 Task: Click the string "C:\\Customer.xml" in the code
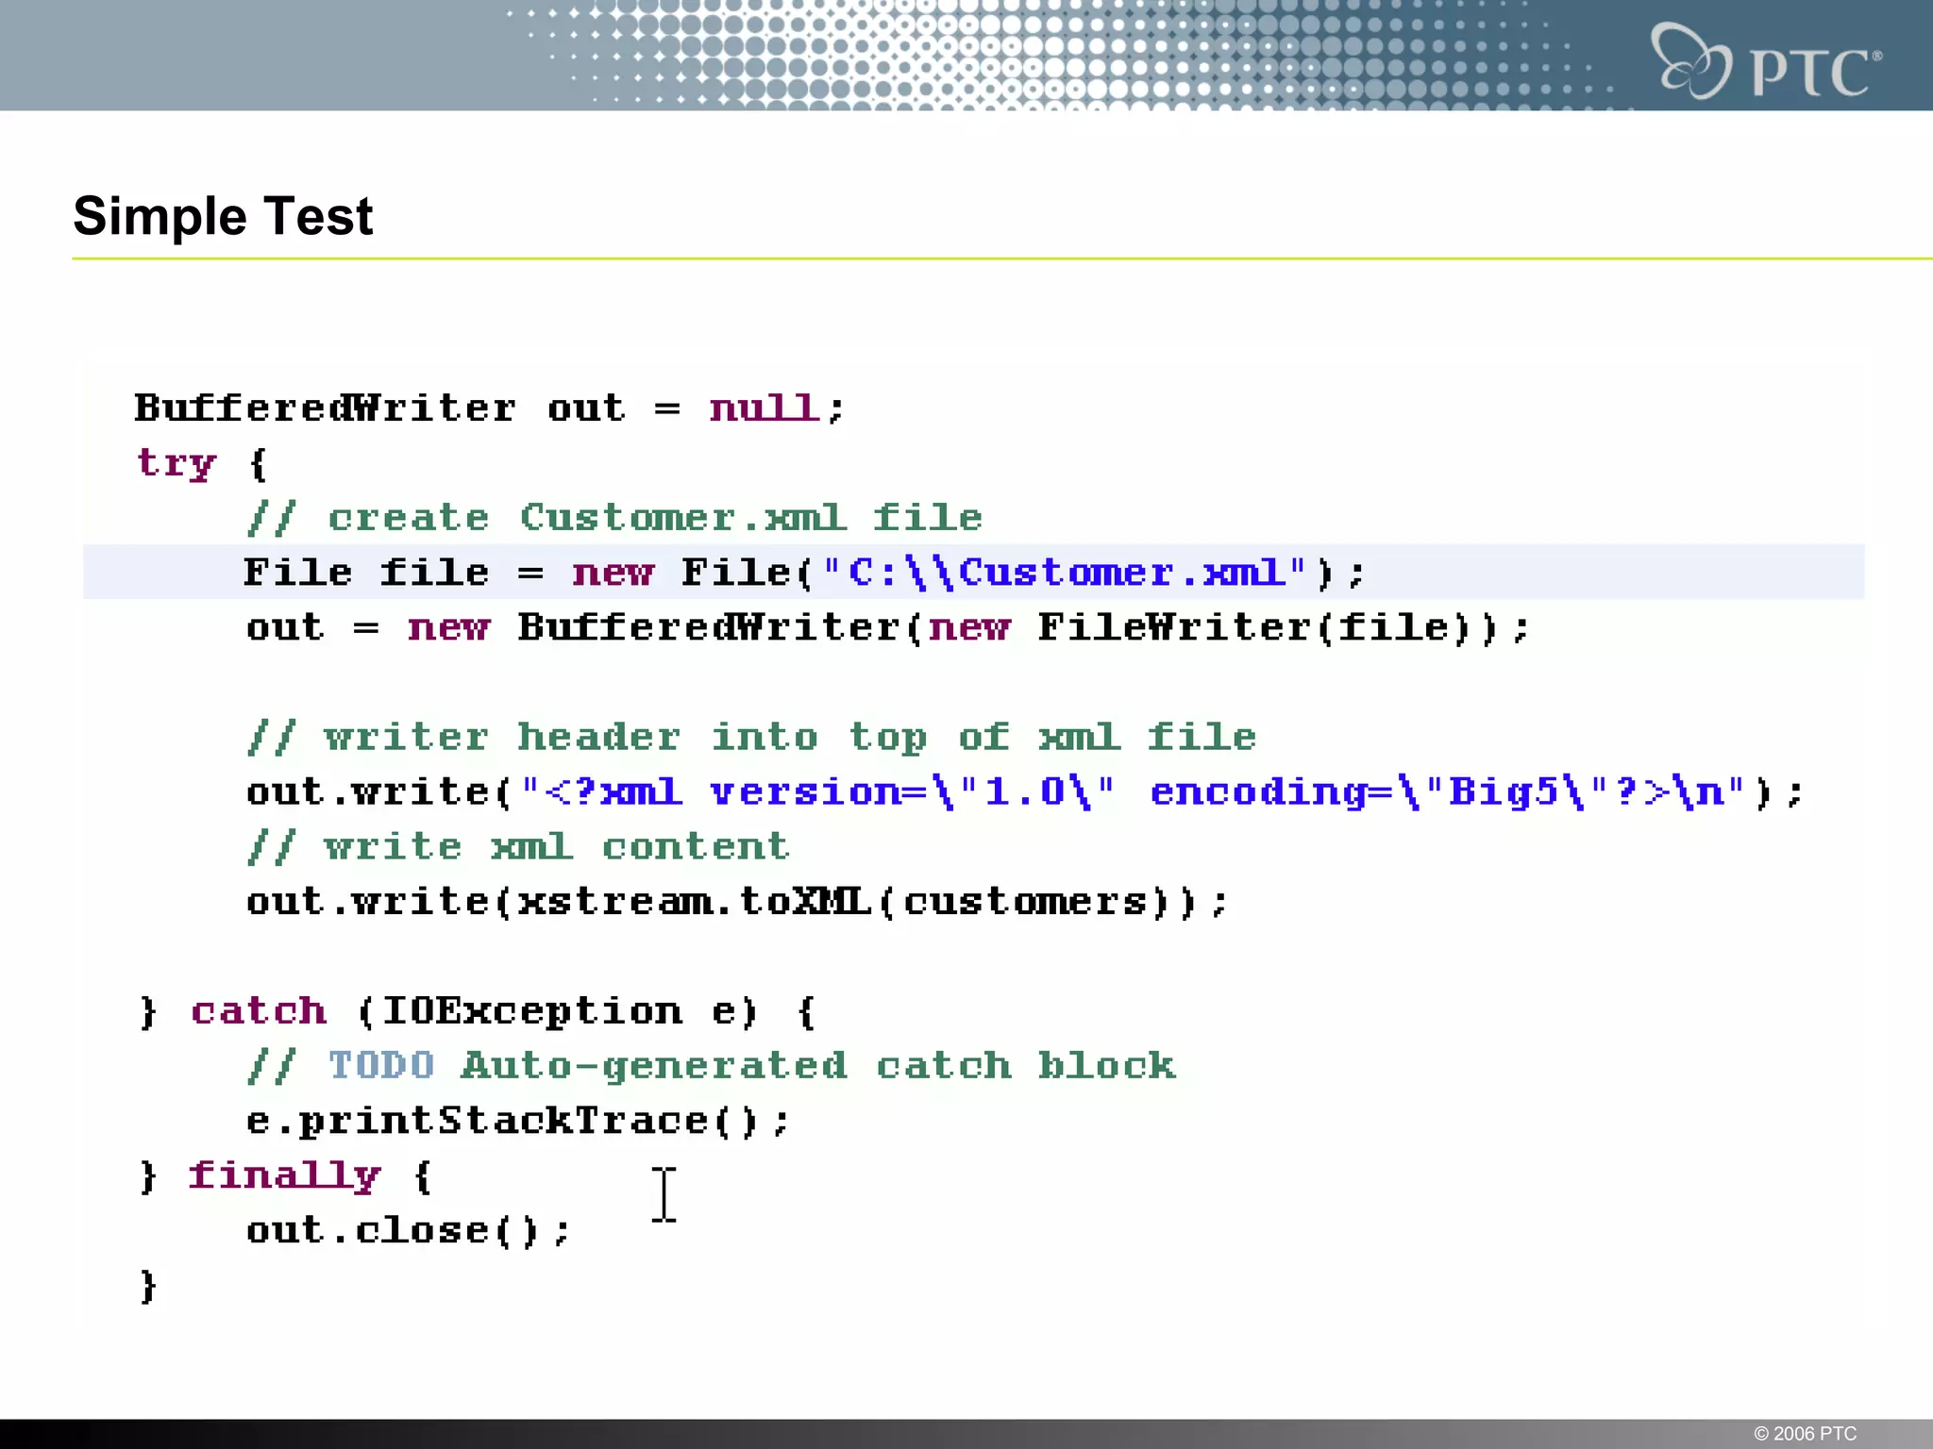coord(1065,572)
